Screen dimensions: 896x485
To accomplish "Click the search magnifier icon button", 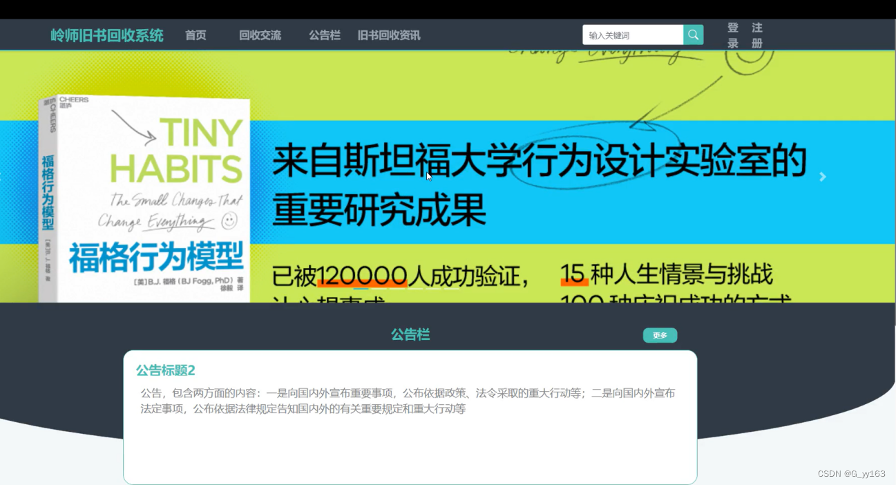I will tap(693, 35).
